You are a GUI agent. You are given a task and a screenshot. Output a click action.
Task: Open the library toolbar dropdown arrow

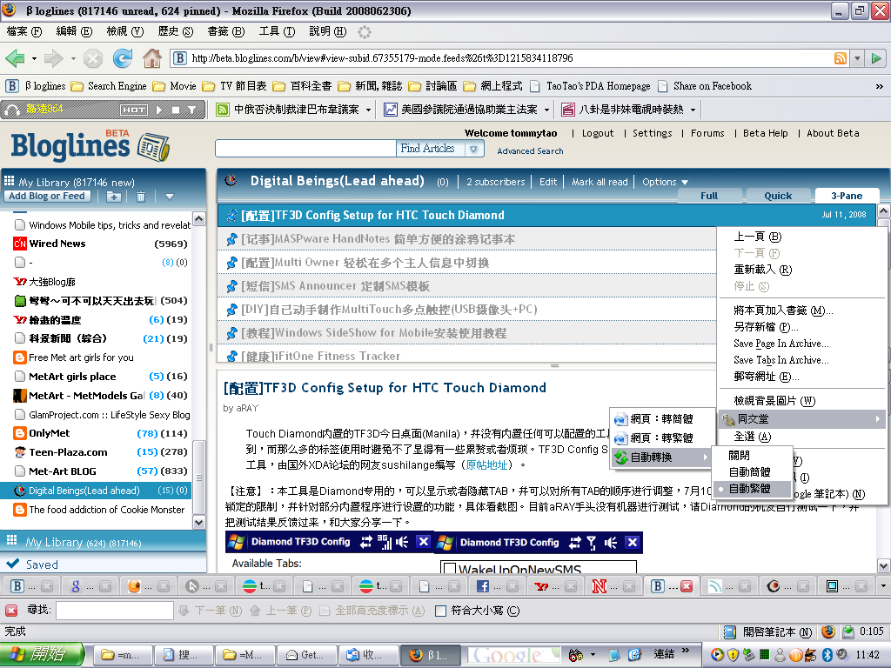point(170,197)
